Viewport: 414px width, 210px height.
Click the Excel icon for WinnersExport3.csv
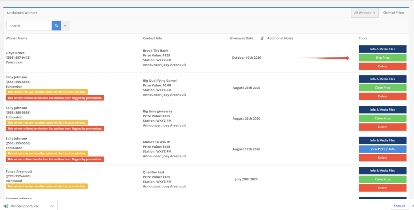pos(6,206)
